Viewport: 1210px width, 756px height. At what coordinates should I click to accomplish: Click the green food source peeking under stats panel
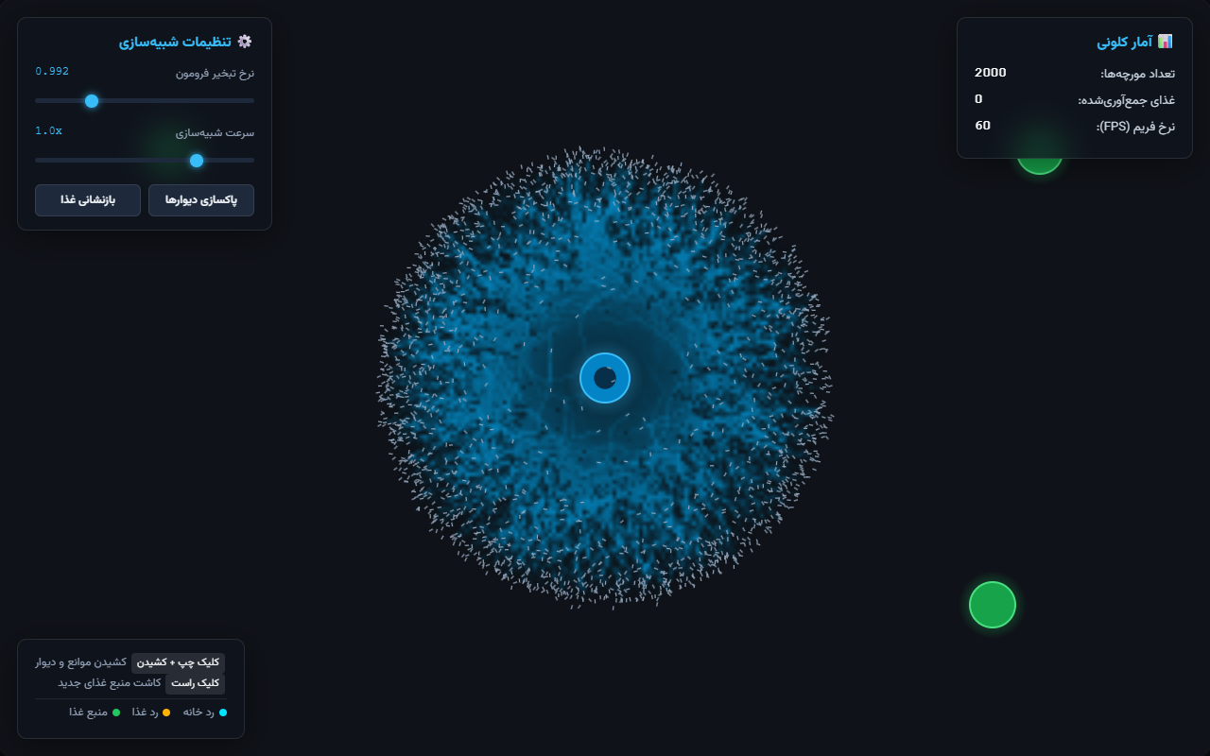(x=1039, y=165)
